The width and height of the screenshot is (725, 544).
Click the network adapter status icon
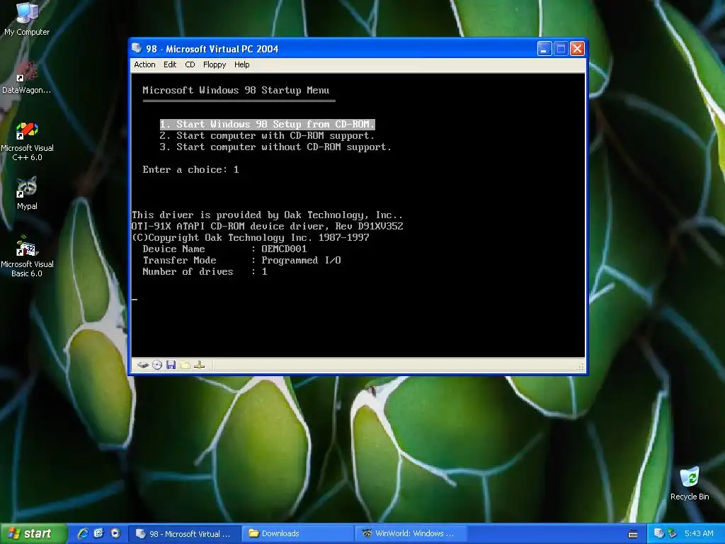point(199,365)
